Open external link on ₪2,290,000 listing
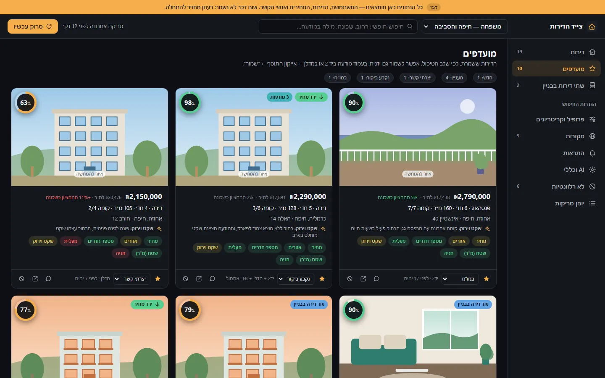The height and width of the screenshot is (378, 605). (x=199, y=279)
